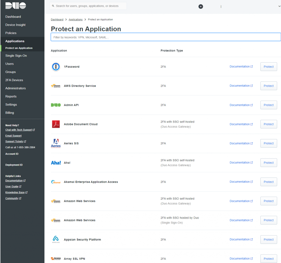Screen dimensions: 281x263
Task: Open Groups in the sidebar
Action: (11, 72)
